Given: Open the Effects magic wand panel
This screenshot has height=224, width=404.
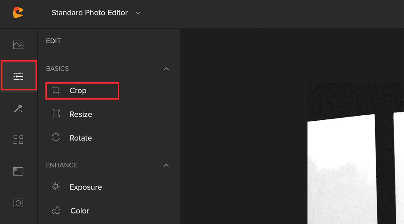Looking at the screenshot, I should pos(18,108).
